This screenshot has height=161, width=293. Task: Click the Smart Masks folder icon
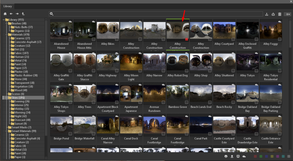click(x=10, y=127)
